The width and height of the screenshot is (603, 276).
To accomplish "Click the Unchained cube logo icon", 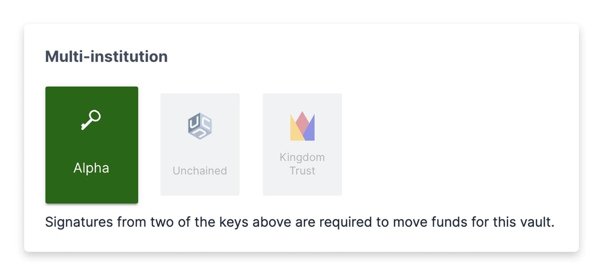I will pos(200,126).
